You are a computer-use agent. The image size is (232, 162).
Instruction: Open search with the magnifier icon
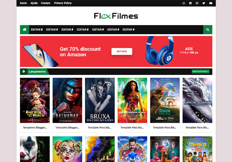point(208,30)
